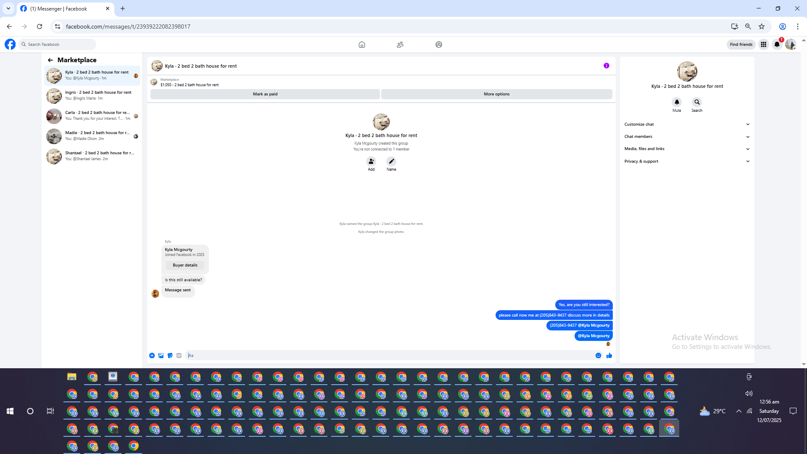Open the emoji picker
The image size is (807, 454).
pyautogui.click(x=599, y=356)
